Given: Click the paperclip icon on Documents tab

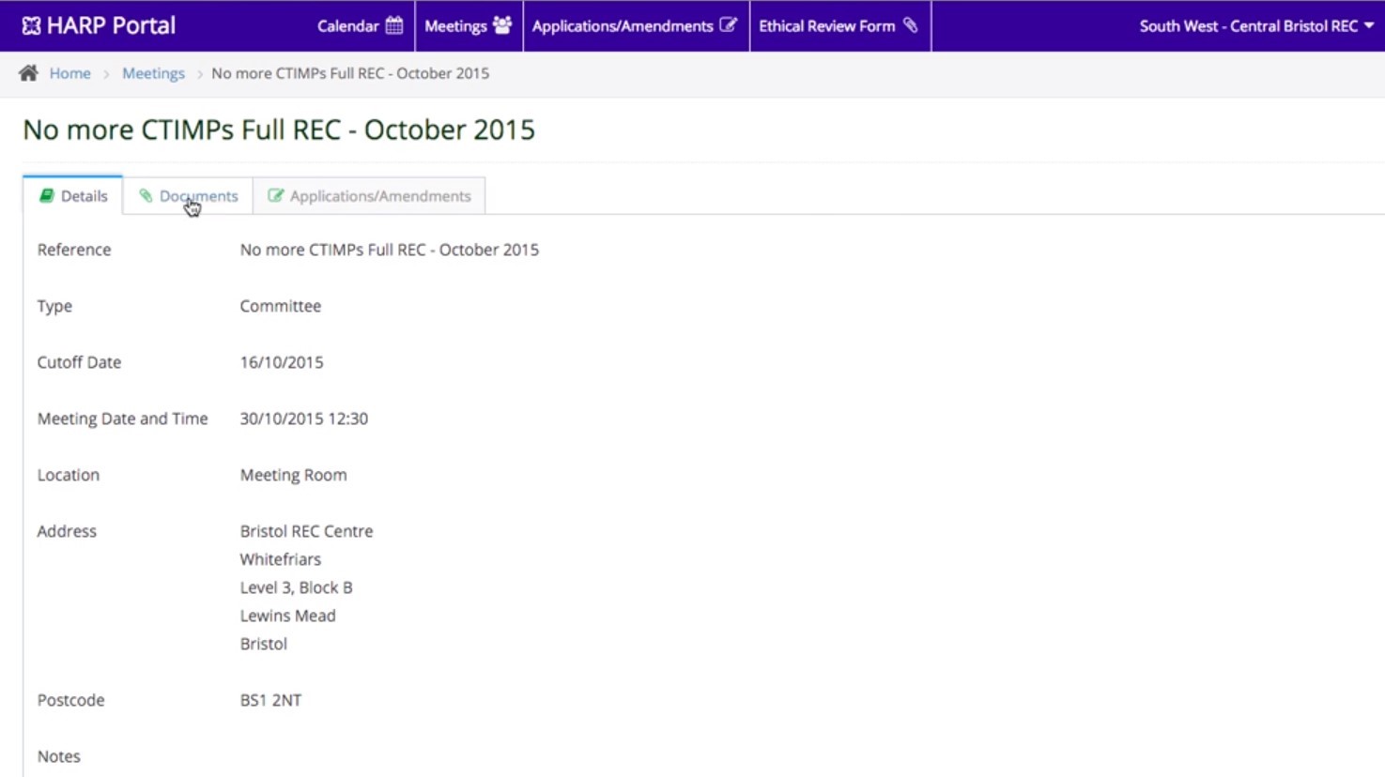Looking at the screenshot, I should click(146, 195).
